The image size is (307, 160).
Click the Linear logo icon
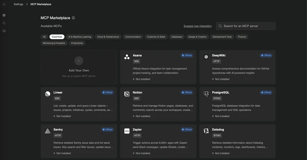click(x=48, y=94)
